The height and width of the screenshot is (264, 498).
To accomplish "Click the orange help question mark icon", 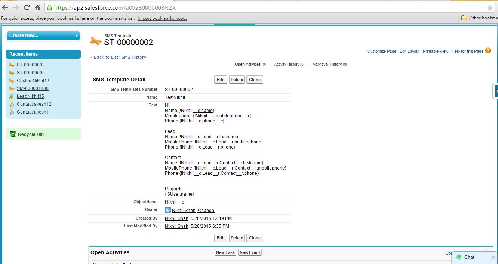I will tap(488, 51).
